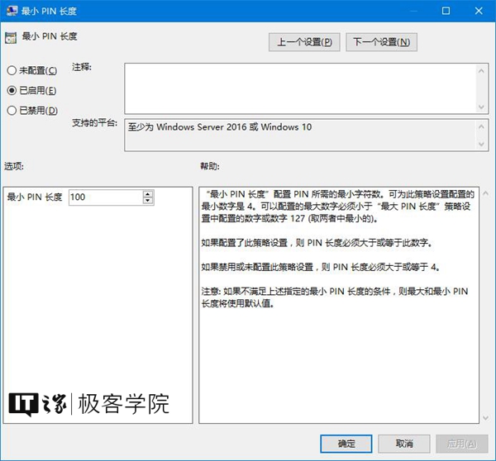Select the 未配置 radio option
Image resolution: width=496 pixels, height=461 pixels.
coord(12,71)
